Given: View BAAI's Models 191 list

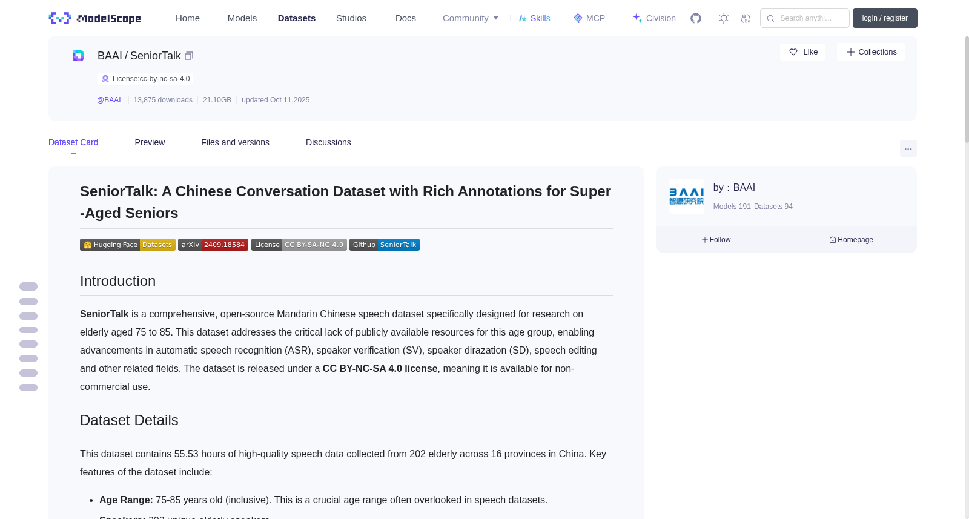Looking at the screenshot, I should 732,207.
